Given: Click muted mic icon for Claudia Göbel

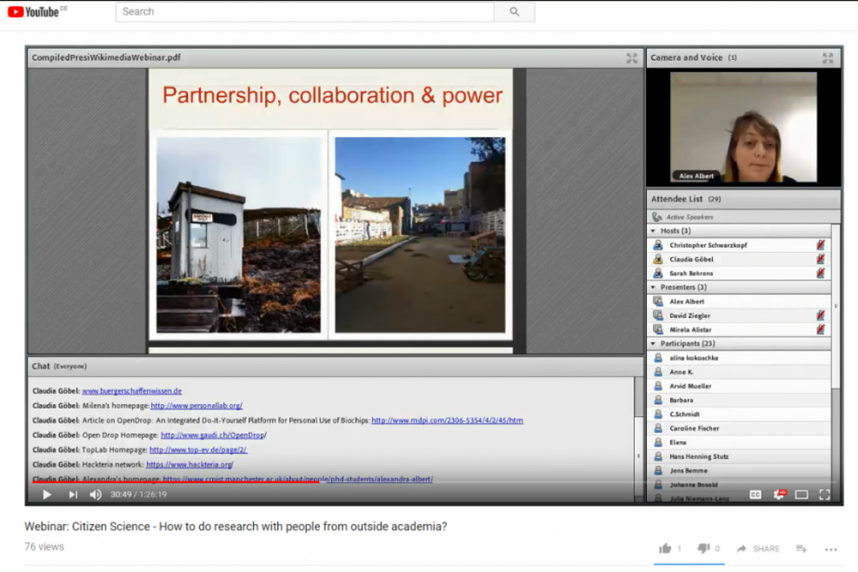Looking at the screenshot, I should coord(820,259).
